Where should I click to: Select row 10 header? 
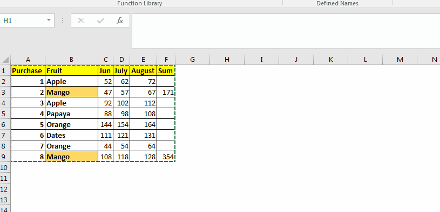point(5,167)
